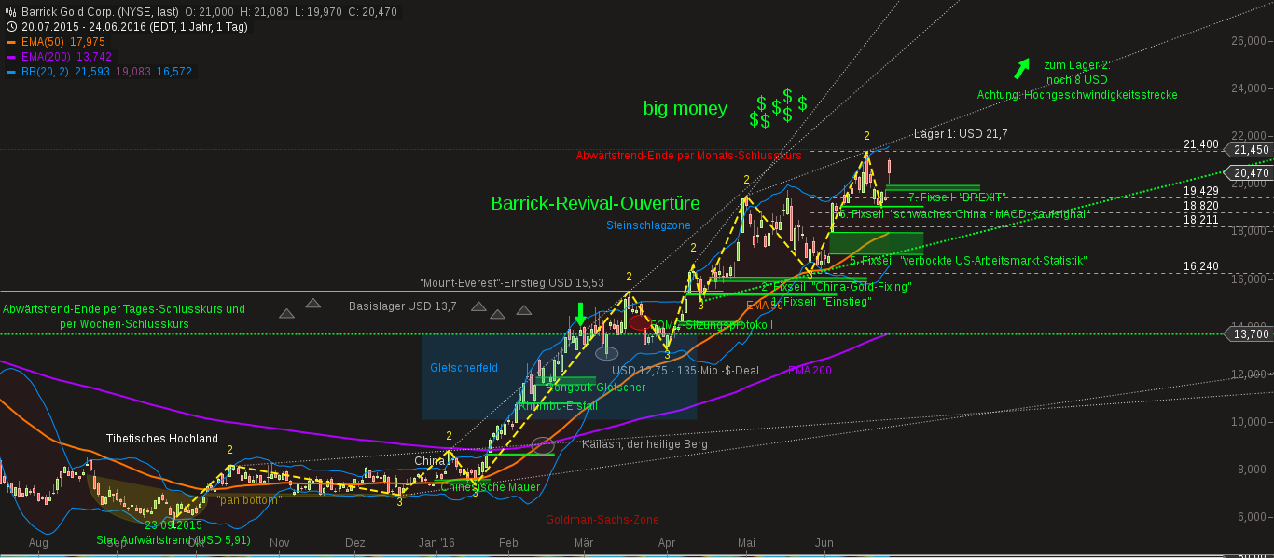Screen dimensions: 1274x558
Task: Click the dollar-sign symbols beside 'big money'
Action: point(777,109)
